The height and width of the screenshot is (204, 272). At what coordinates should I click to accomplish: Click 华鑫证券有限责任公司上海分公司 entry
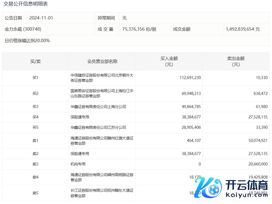coord(98,107)
